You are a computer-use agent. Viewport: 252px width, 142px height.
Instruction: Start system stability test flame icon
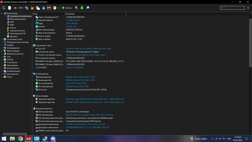click(x=32, y=8)
